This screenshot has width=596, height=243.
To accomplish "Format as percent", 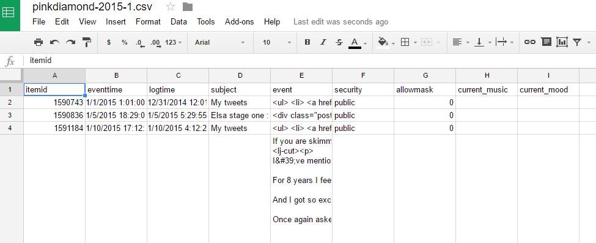I will (124, 42).
